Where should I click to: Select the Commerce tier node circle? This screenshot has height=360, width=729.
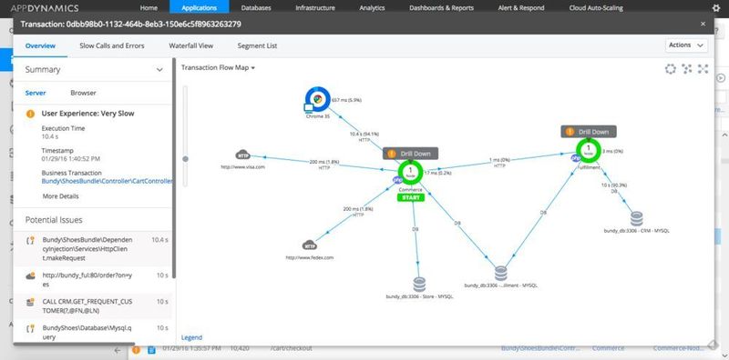click(x=411, y=172)
